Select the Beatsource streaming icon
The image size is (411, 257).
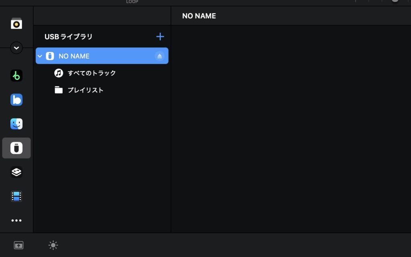point(16,100)
